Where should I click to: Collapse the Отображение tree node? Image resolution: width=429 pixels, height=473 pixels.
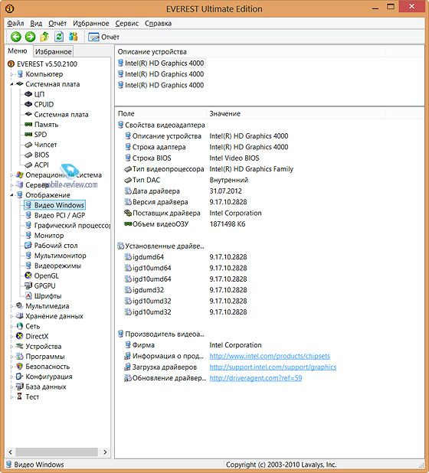coord(11,195)
